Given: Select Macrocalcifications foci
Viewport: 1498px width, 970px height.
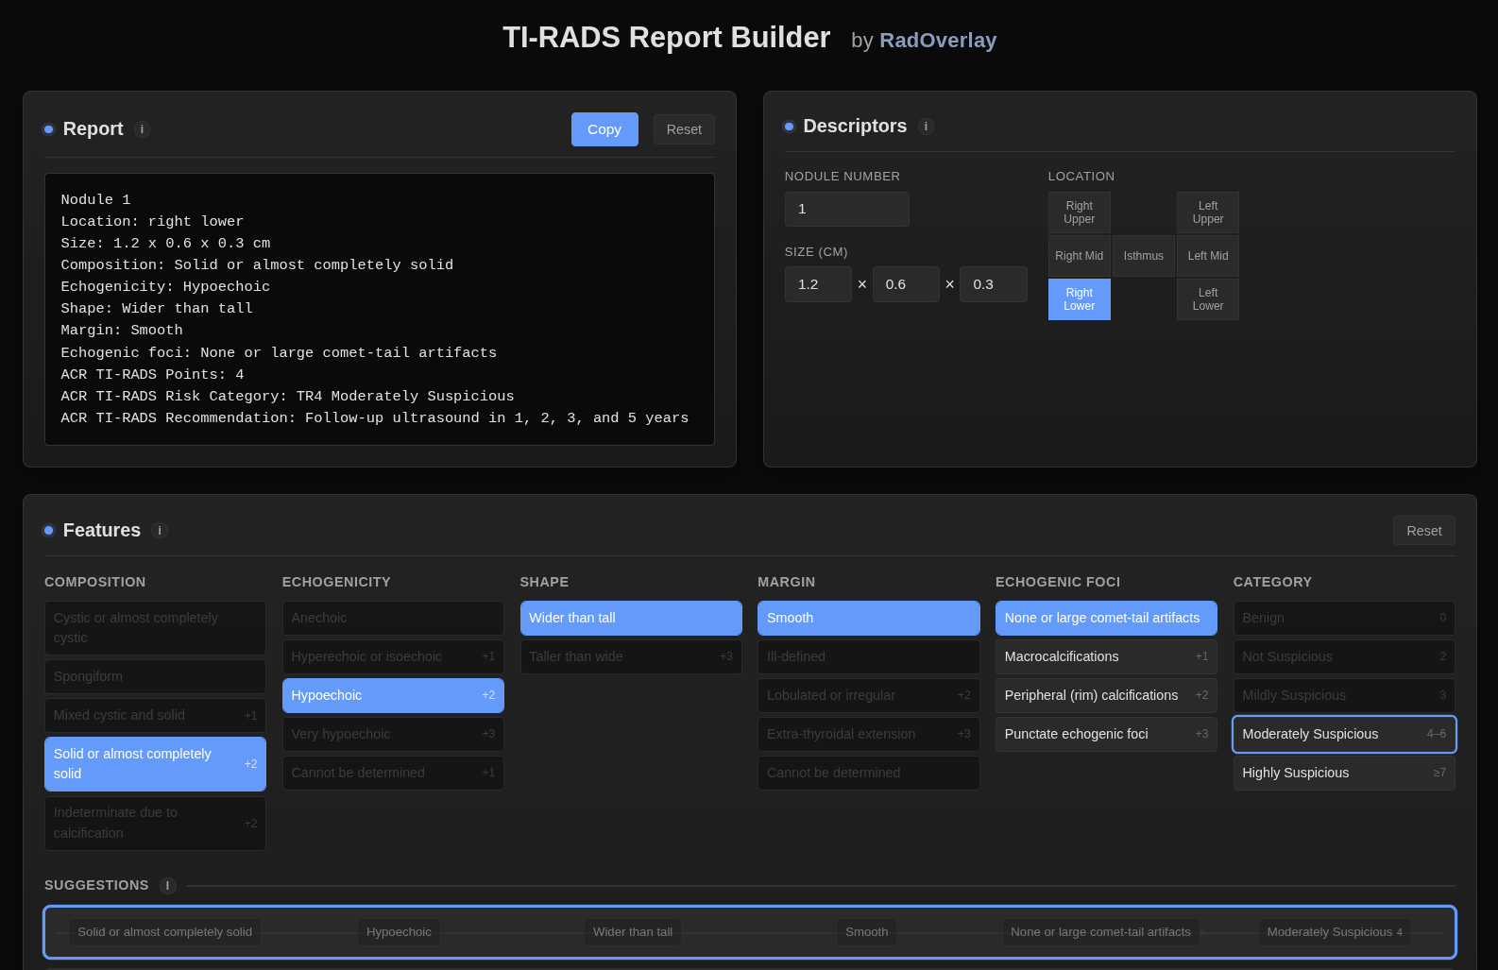Looking at the screenshot, I should click(x=1106, y=656).
